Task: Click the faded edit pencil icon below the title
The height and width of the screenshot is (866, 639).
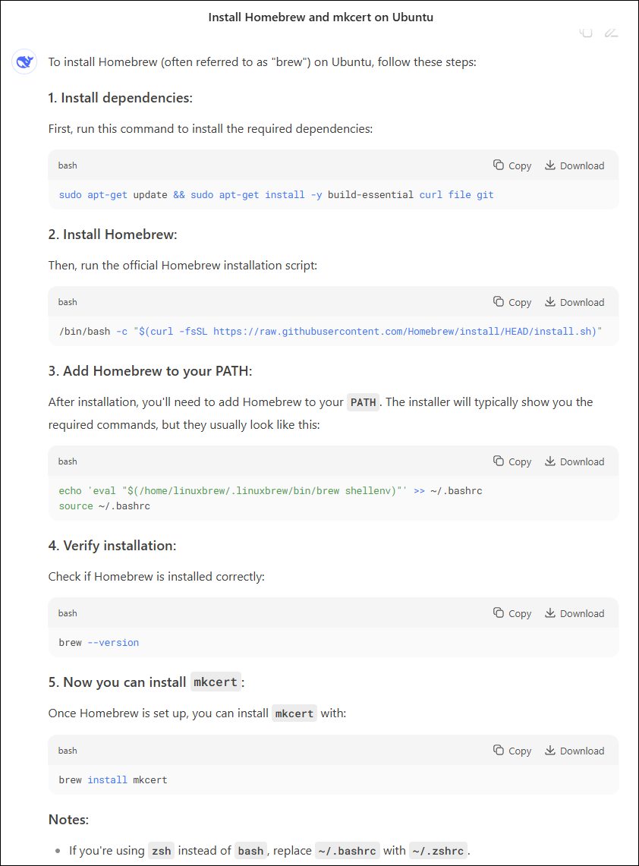Action: click(x=611, y=33)
